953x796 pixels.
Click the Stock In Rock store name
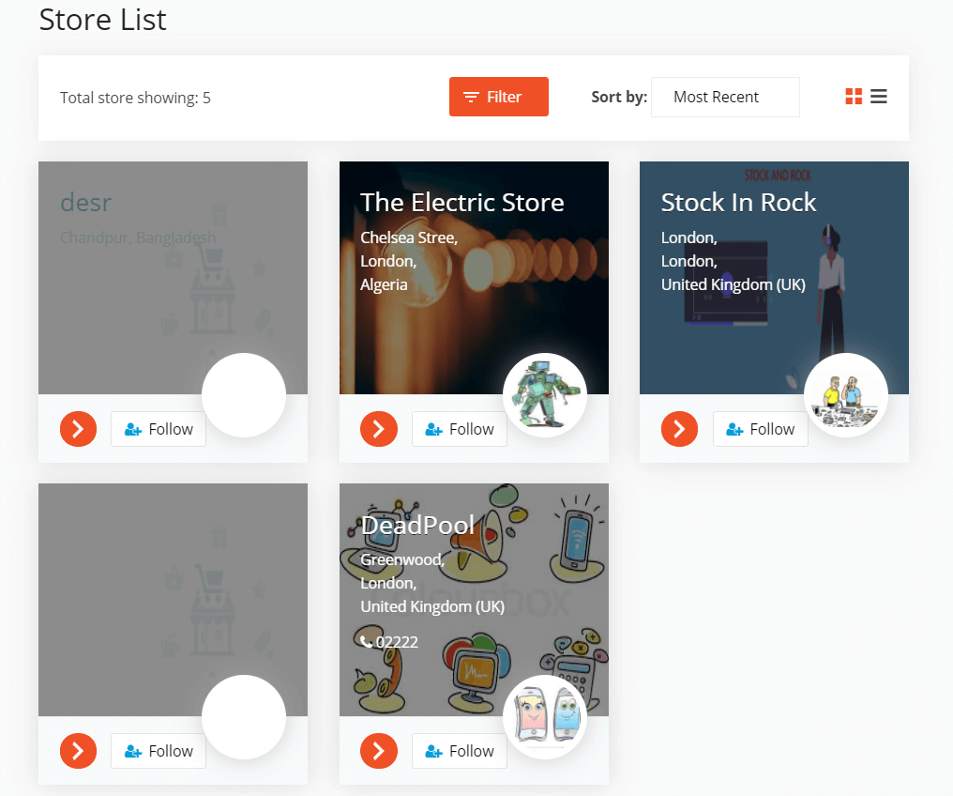tap(738, 202)
